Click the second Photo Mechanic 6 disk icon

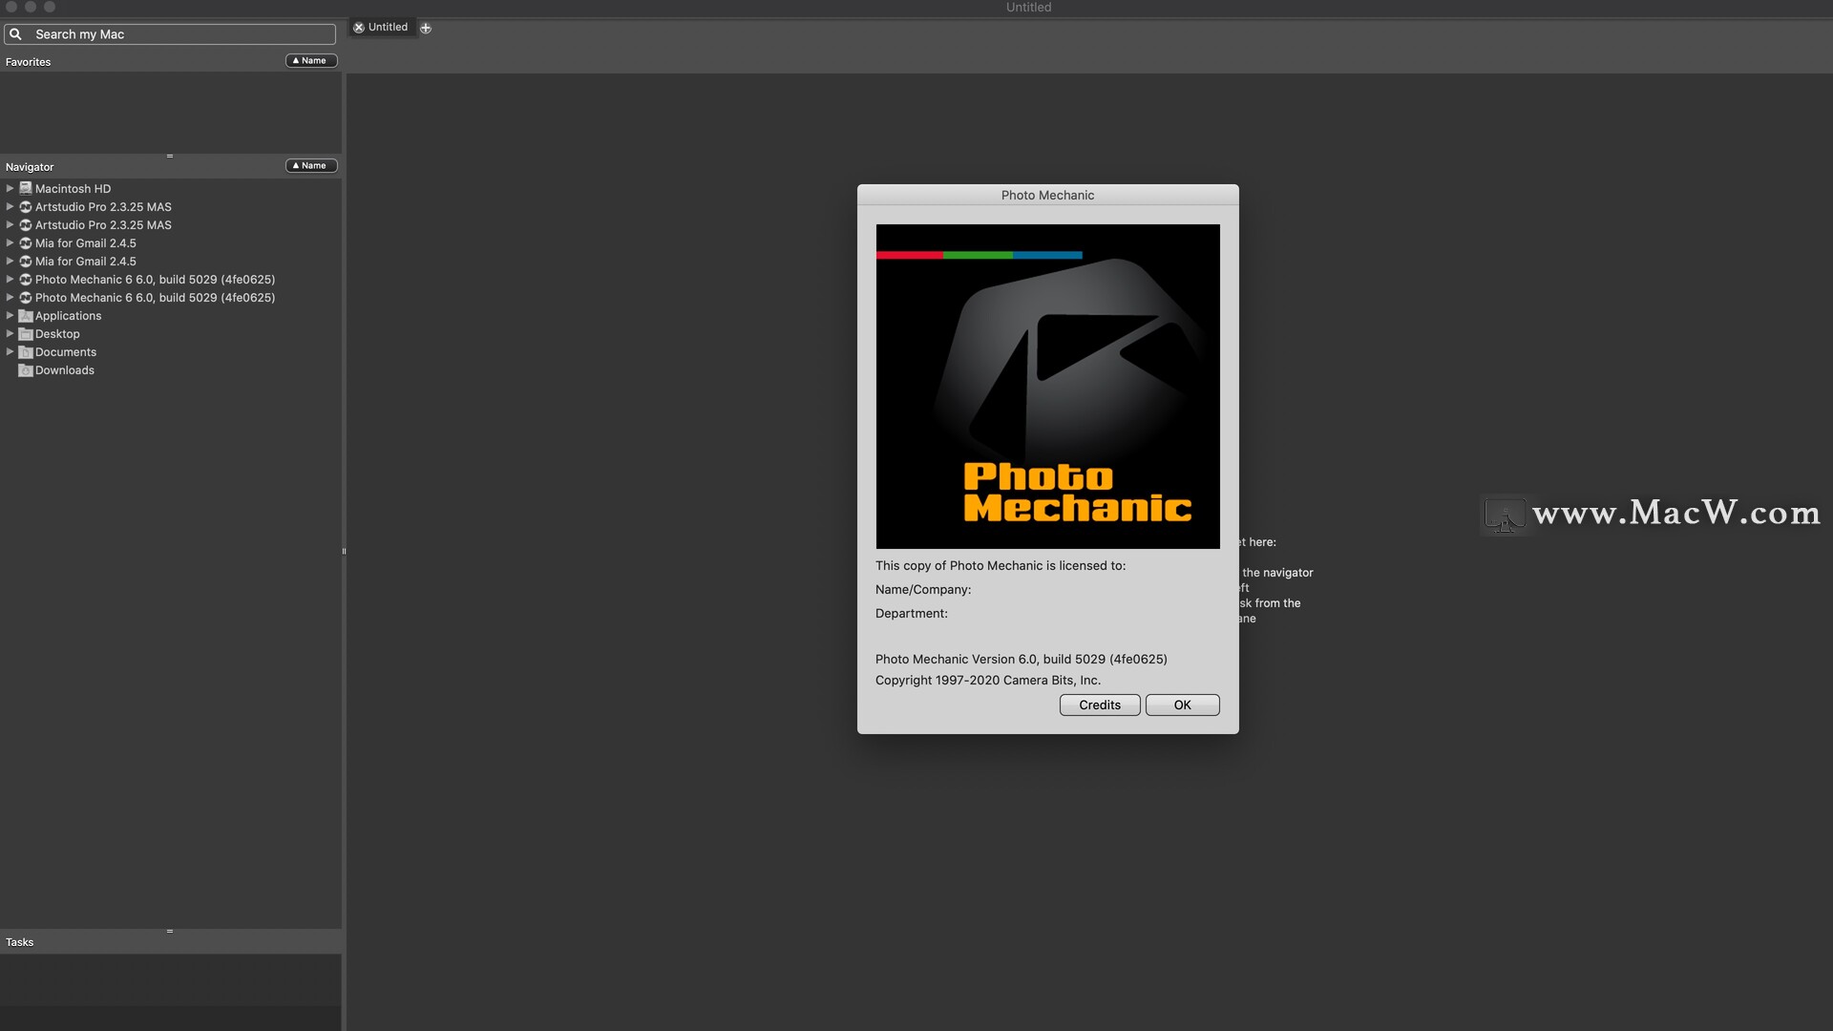pyautogui.click(x=26, y=298)
